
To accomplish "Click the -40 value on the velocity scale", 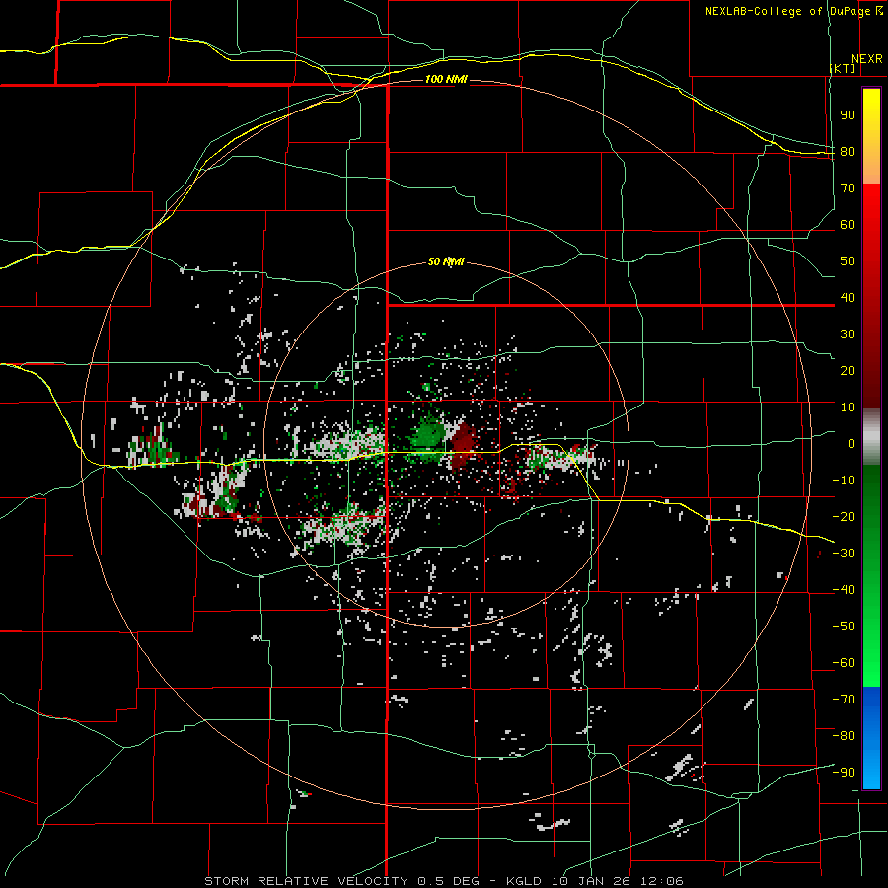I will tap(844, 590).
